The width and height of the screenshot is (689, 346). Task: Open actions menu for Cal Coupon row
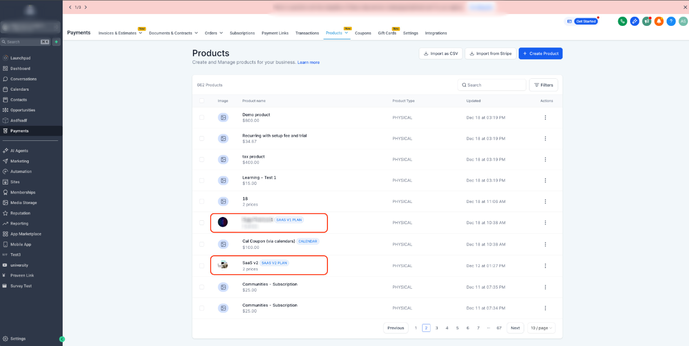(x=545, y=244)
